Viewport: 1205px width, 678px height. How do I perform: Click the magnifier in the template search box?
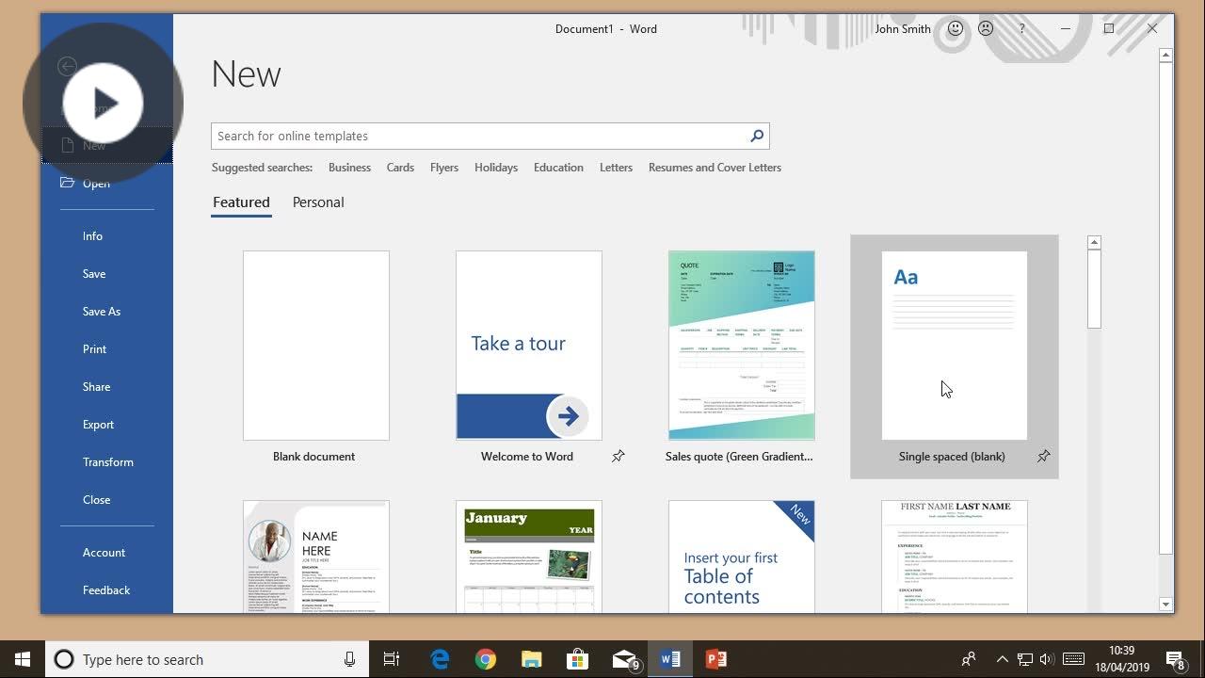click(x=756, y=136)
